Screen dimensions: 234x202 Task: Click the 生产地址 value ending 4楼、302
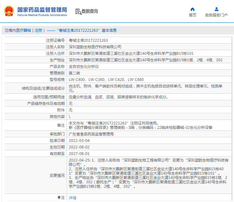click(145, 60)
